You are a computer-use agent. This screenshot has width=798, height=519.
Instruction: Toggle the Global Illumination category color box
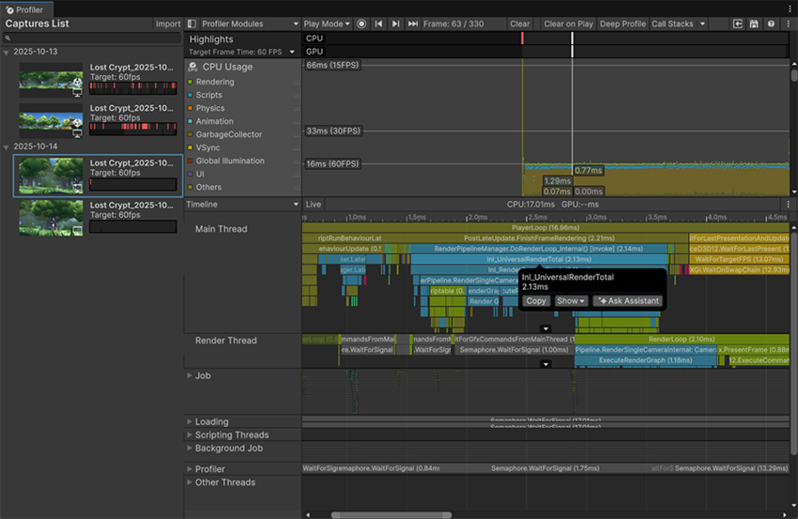(x=191, y=160)
